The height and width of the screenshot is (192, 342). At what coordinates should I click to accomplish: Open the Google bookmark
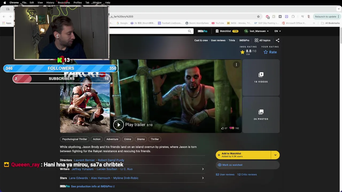pyautogui.click(x=122, y=23)
